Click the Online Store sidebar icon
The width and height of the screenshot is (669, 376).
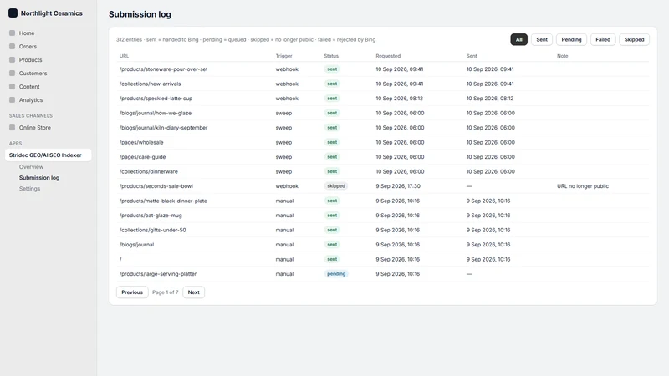pos(12,128)
